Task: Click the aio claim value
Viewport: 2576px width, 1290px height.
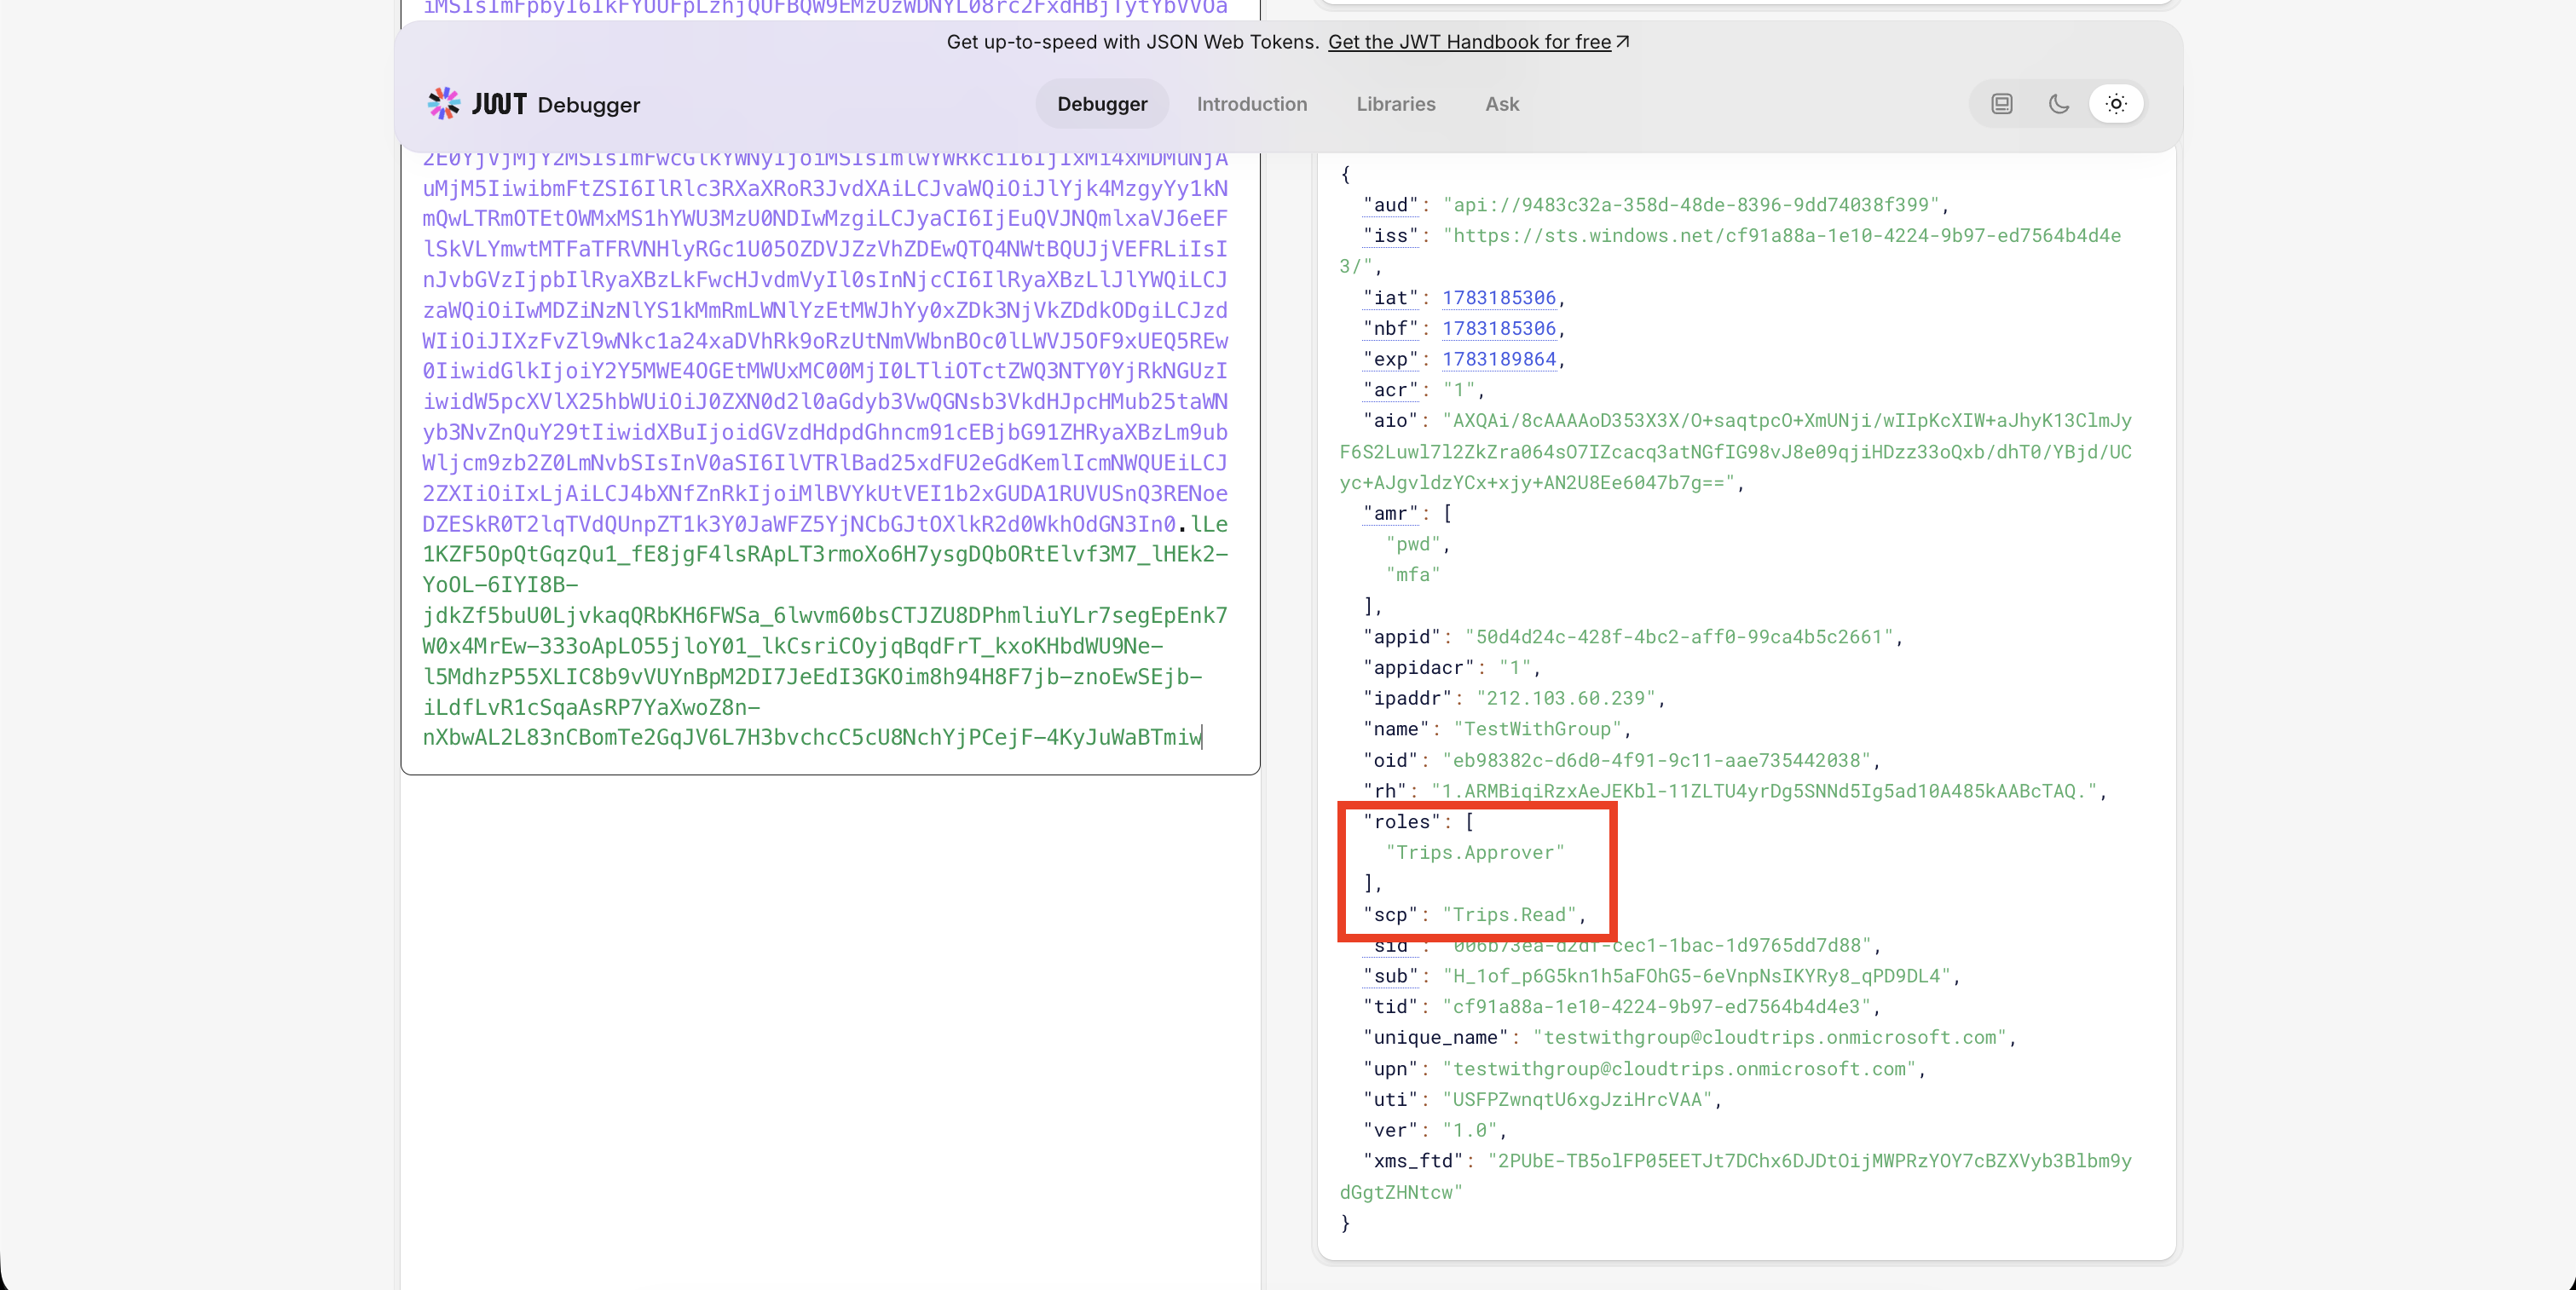Action: pos(1736,452)
